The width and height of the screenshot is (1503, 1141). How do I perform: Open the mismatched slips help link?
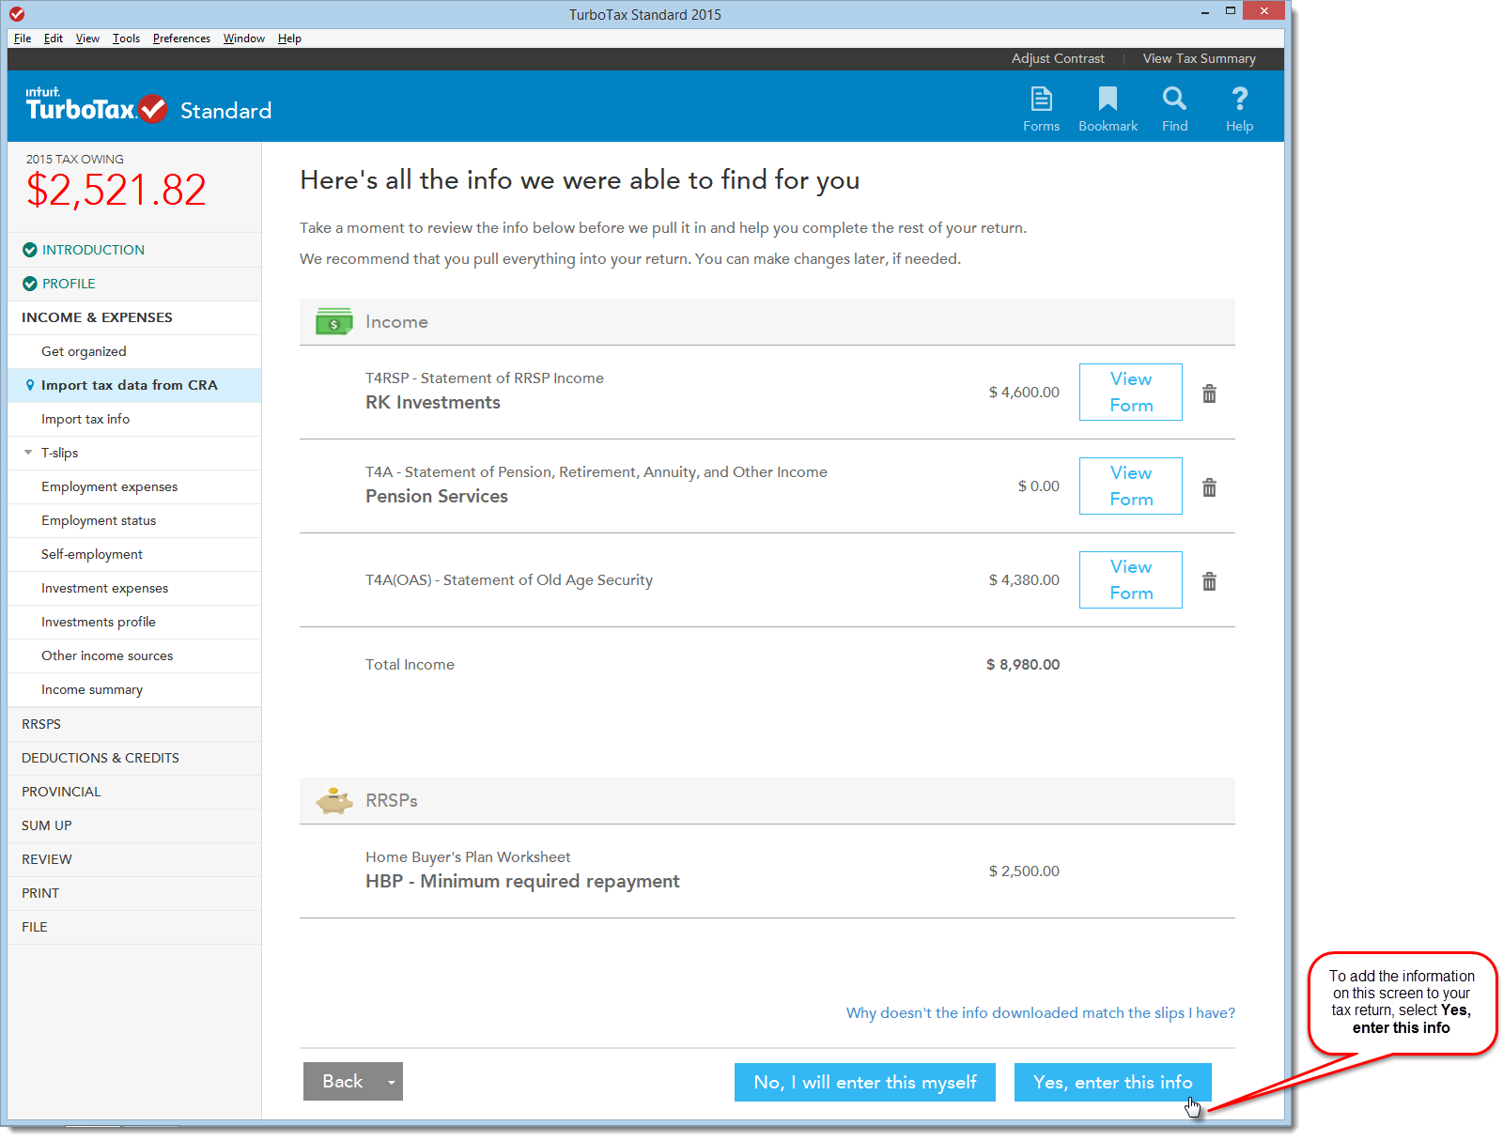[x=1041, y=1013]
